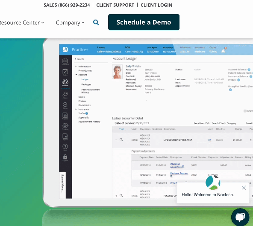Click the Logout padlock icon

pyautogui.click(x=65, y=158)
